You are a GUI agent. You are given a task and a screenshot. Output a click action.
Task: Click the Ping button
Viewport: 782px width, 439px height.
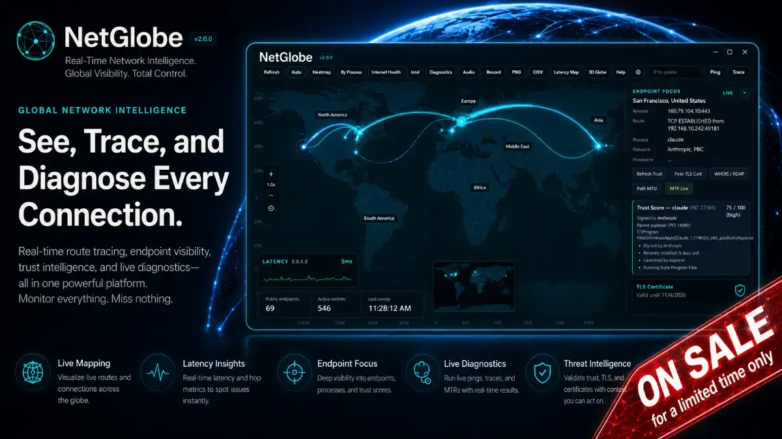click(x=715, y=72)
